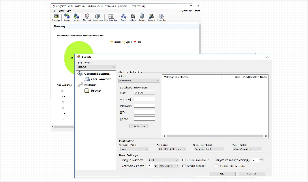This screenshot has width=308, height=182.
Task: Click the Cancel button in Backup dialog
Action: tap(252, 174)
